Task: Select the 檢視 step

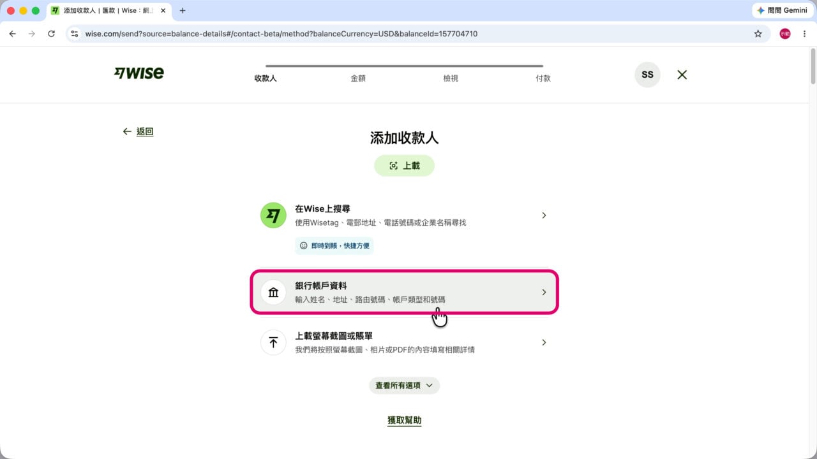Action: 451,78
